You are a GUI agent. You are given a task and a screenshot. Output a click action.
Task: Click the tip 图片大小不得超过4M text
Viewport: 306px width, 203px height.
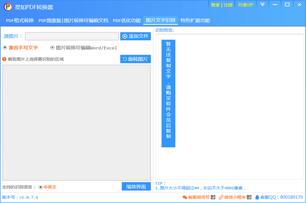coord(200,188)
